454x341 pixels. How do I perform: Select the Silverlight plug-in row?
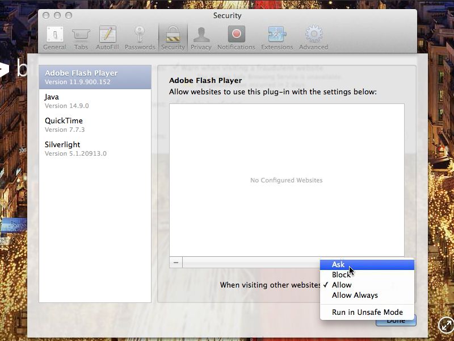95,148
